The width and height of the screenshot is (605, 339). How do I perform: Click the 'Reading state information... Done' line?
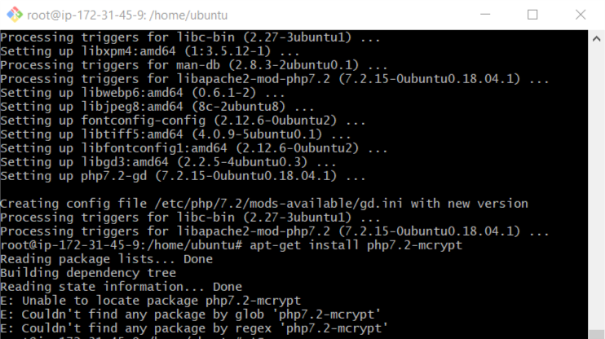click(x=121, y=287)
